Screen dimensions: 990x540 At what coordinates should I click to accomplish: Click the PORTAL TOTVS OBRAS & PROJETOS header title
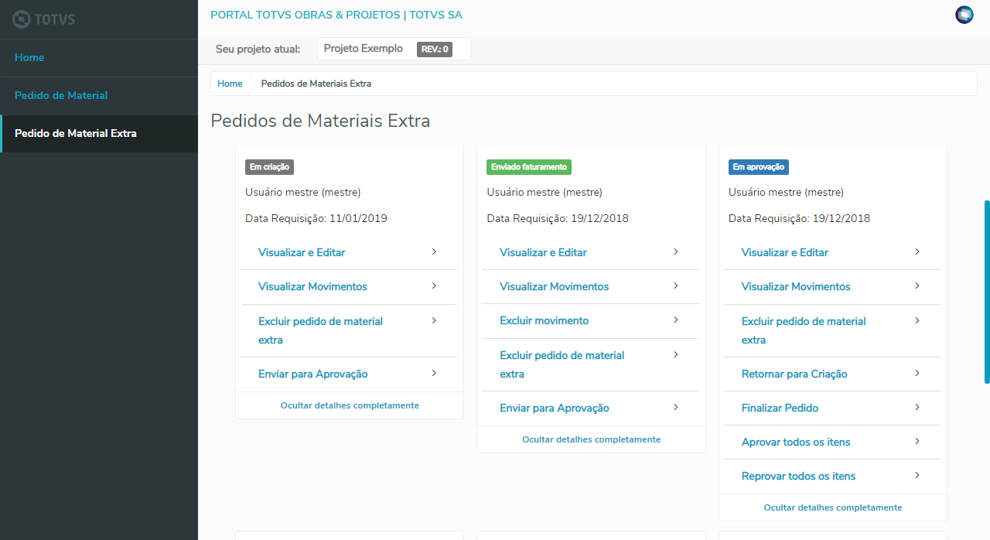point(336,15)
